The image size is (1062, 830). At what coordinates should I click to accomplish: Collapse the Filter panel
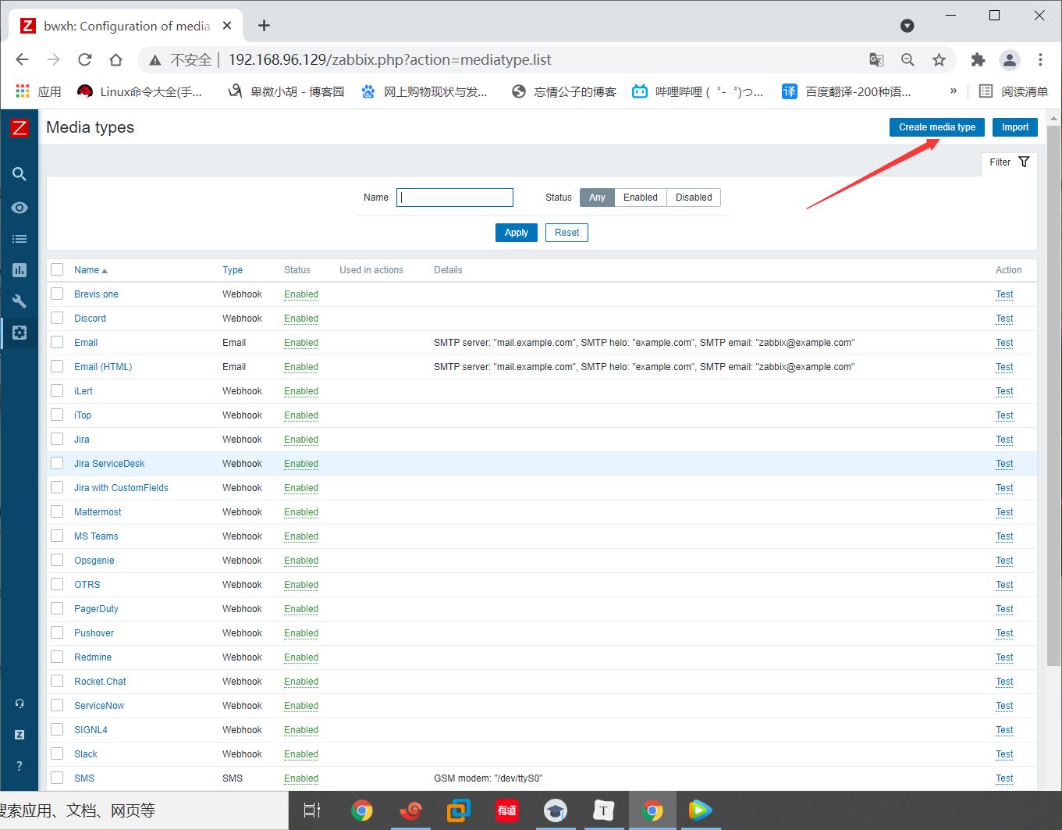tap(1009, 162)
